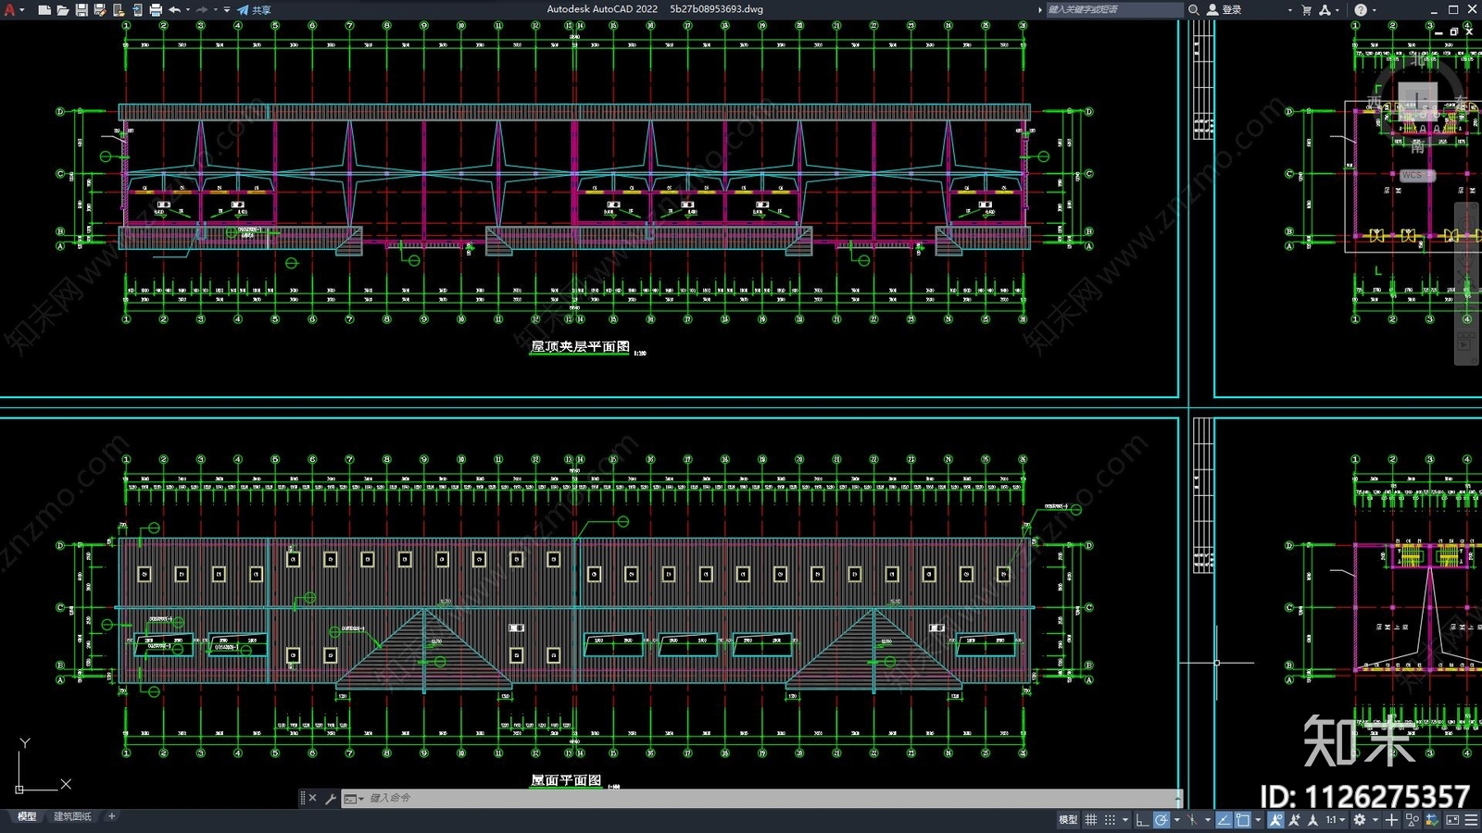The height and width of the screenshot is (833, 1482).
Task: Minimize the drawing viewport window
Action: (x=1438, y=31)
